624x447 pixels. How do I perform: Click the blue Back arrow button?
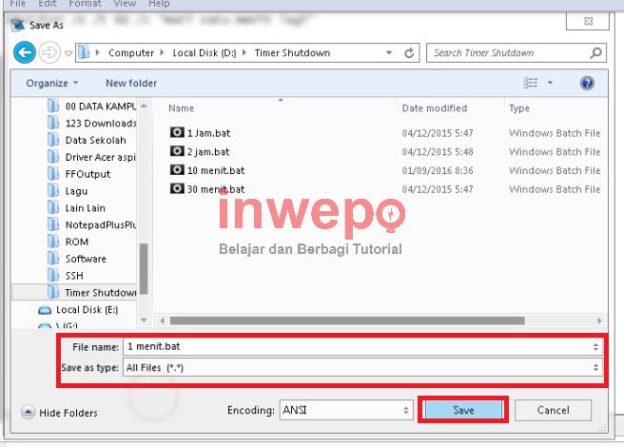tap(25, 52)
